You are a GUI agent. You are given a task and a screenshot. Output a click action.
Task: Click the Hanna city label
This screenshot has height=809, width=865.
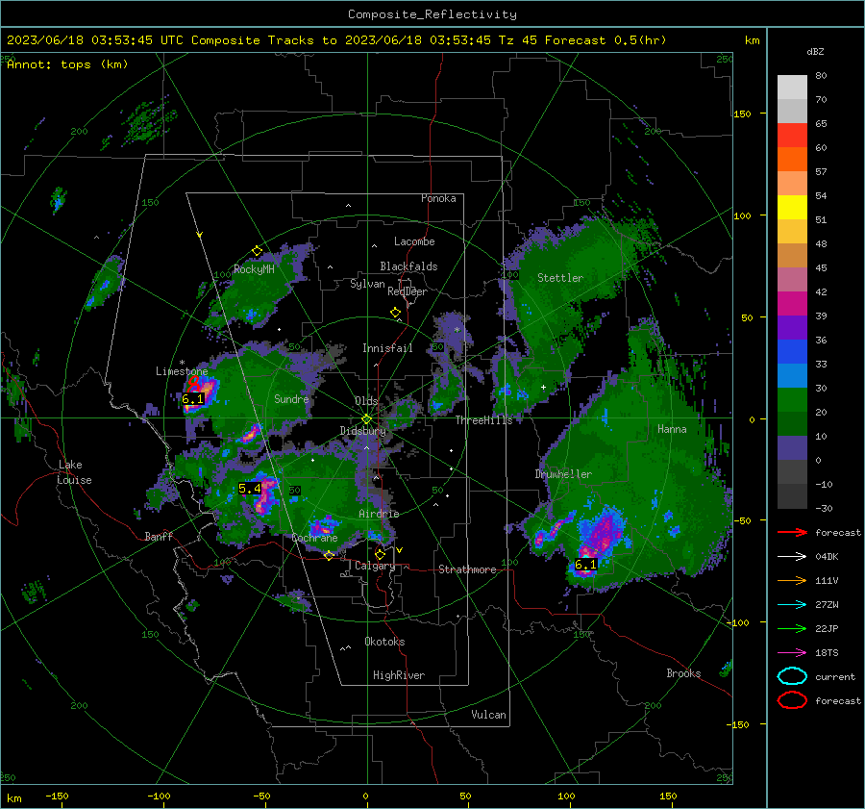click(x=672, y=429)
